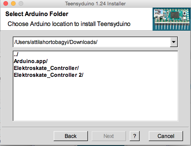Click the Select Arduino Folder heading
This screenshot has height=146, width=191.
(37, 14)
